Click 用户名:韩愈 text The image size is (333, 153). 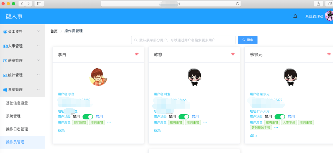point(162,94)
